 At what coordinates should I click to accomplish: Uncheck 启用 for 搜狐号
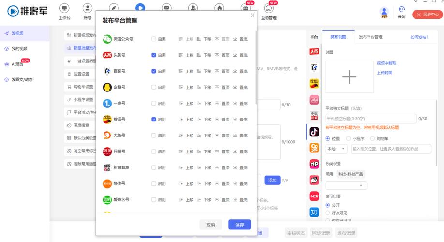153,119
